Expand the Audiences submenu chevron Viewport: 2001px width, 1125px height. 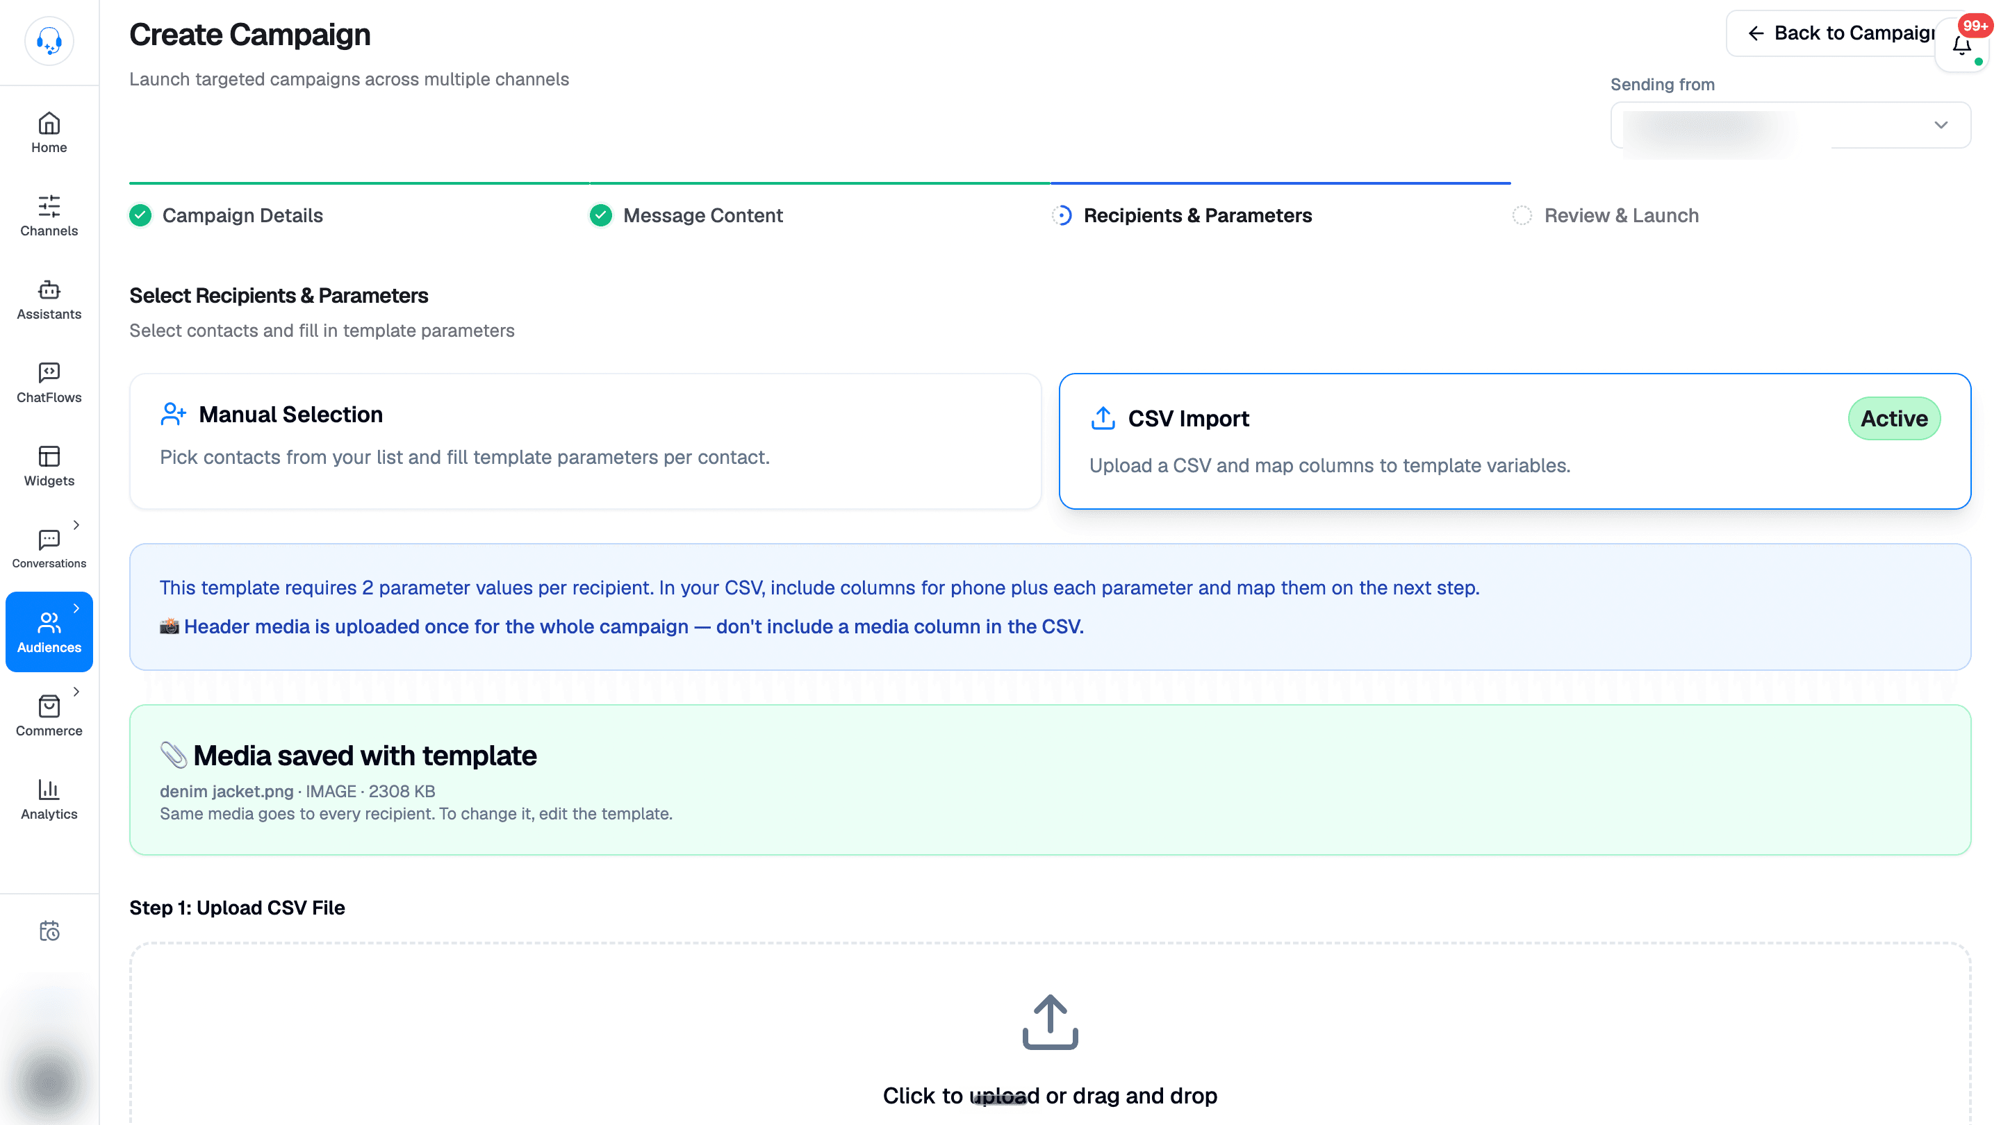(x=76, y=608)
